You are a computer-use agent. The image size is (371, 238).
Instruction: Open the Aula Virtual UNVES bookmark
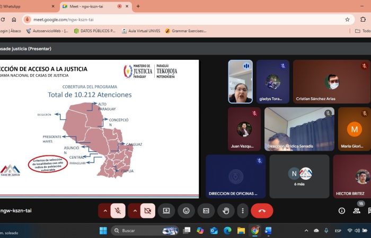[140, 31]
